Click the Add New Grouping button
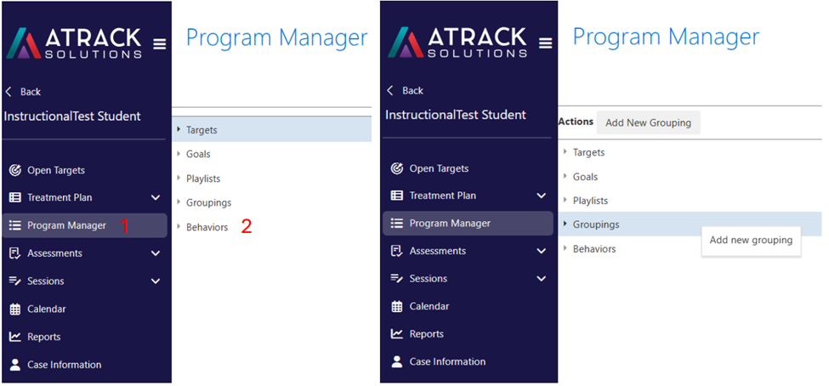829x386 pixels. (x=648, y=122)
